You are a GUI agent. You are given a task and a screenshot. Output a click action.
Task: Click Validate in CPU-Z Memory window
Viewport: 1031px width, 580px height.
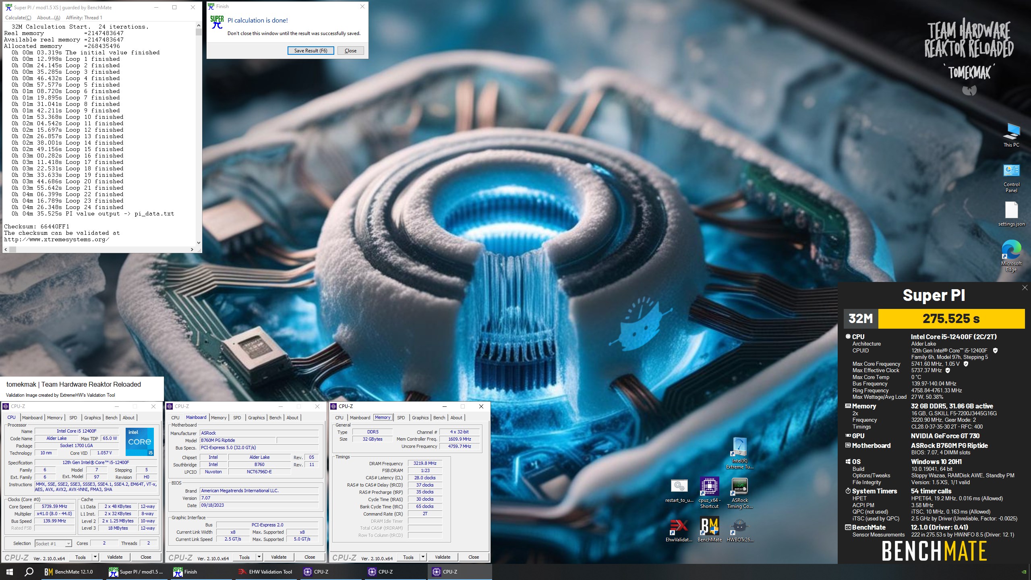click(x=443, y=557)
